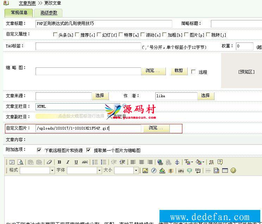Switch to the 高级参数 tab
Viewport: 262px width, 224px height.
(49, 13)
